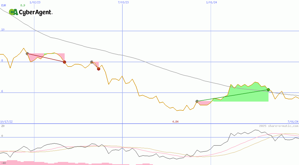Click the -40 indicator axis label
This screenshot has height=165, width=299.
pos(3,163)
